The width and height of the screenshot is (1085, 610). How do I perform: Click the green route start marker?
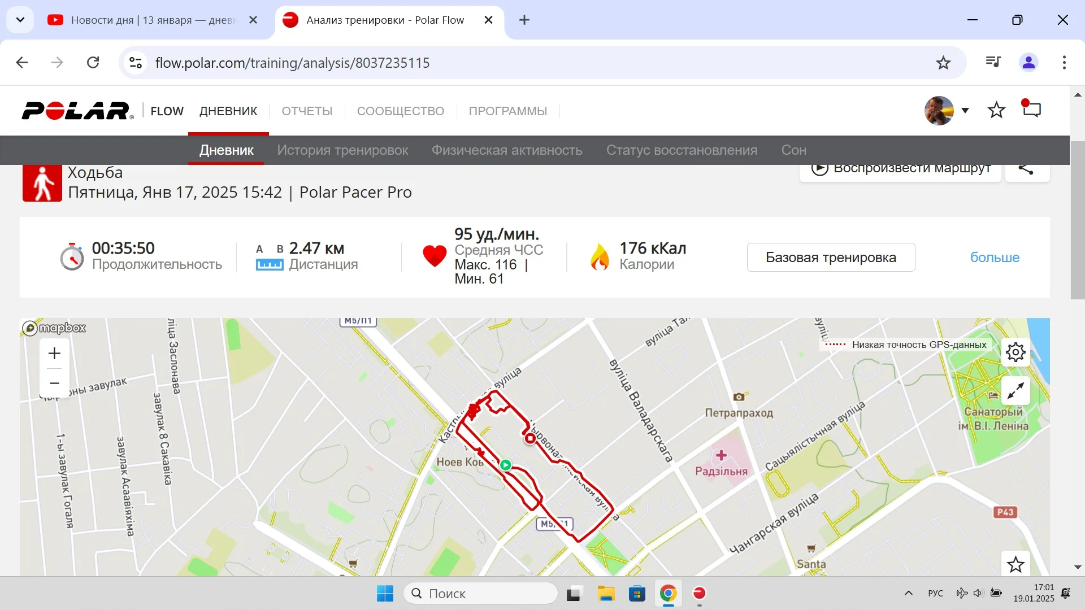point(506,465)
